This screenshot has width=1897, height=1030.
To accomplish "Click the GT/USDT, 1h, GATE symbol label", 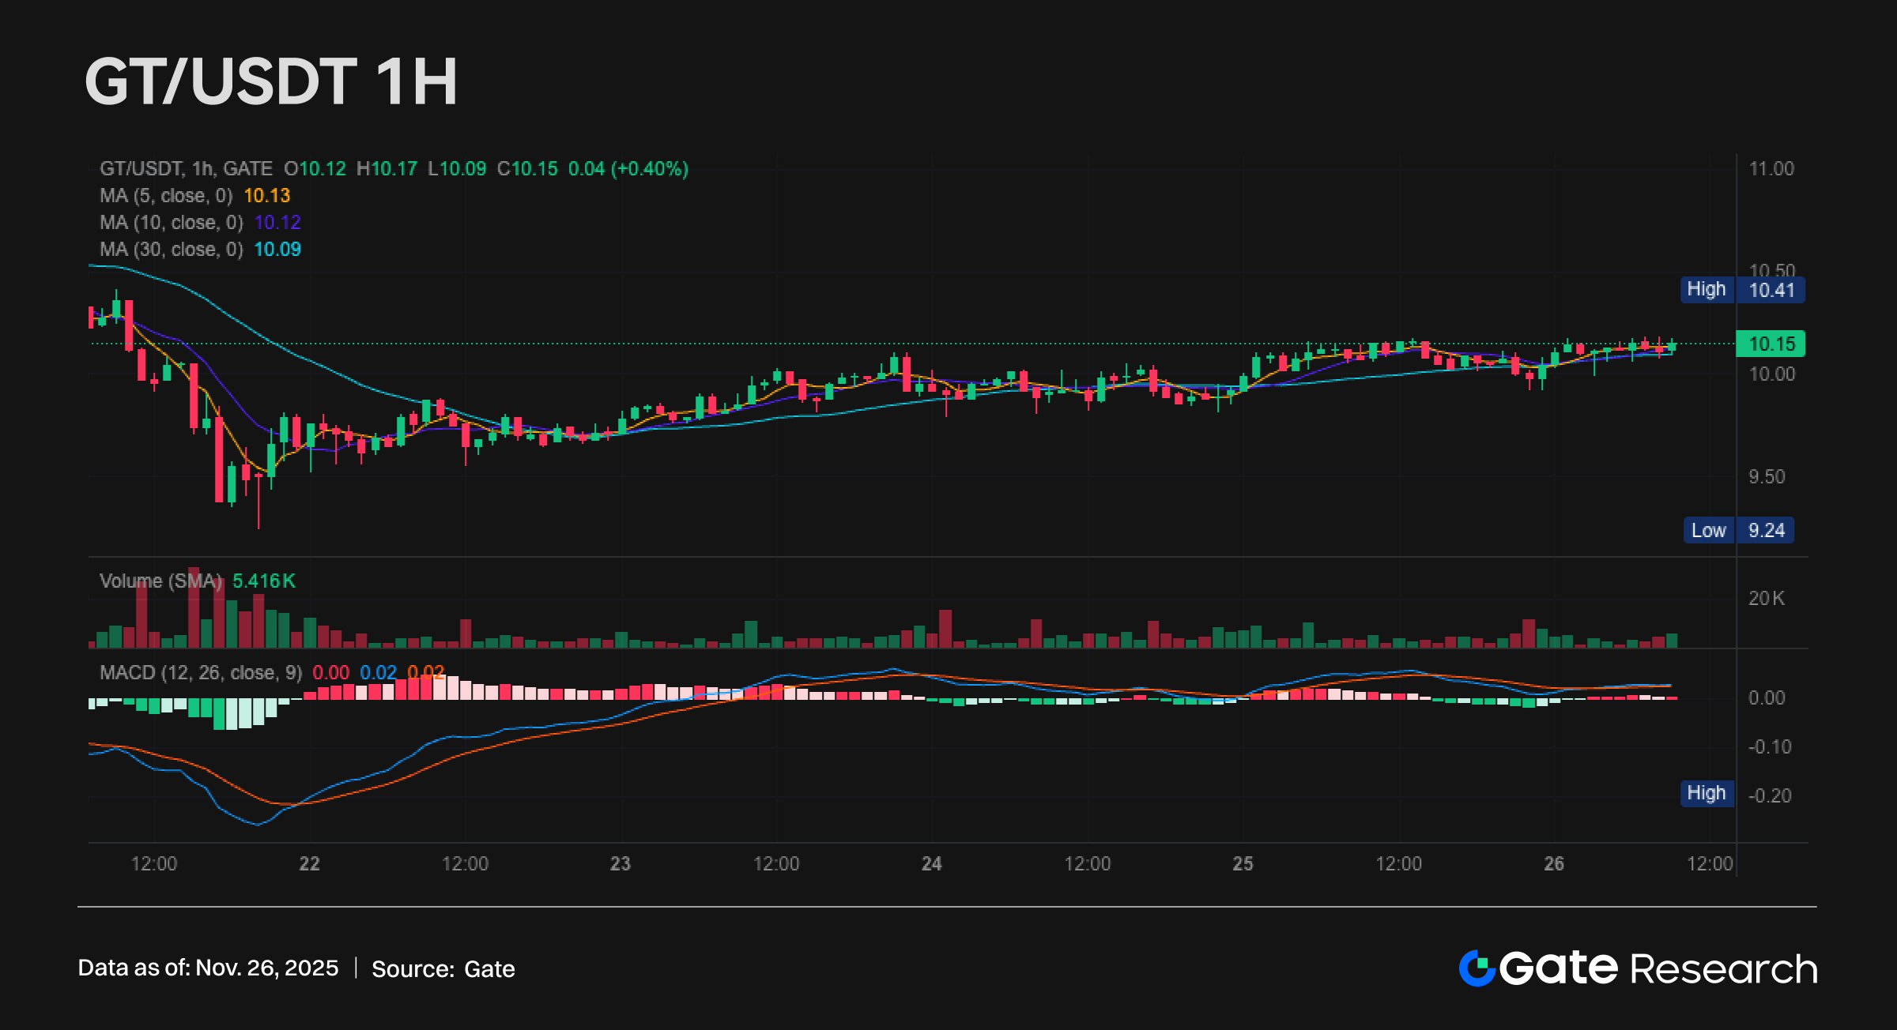I will [186, 169].
